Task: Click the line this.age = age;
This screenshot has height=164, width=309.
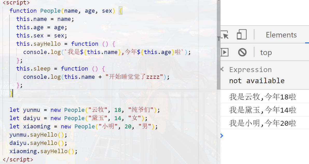Action: (x=42, y=27)
